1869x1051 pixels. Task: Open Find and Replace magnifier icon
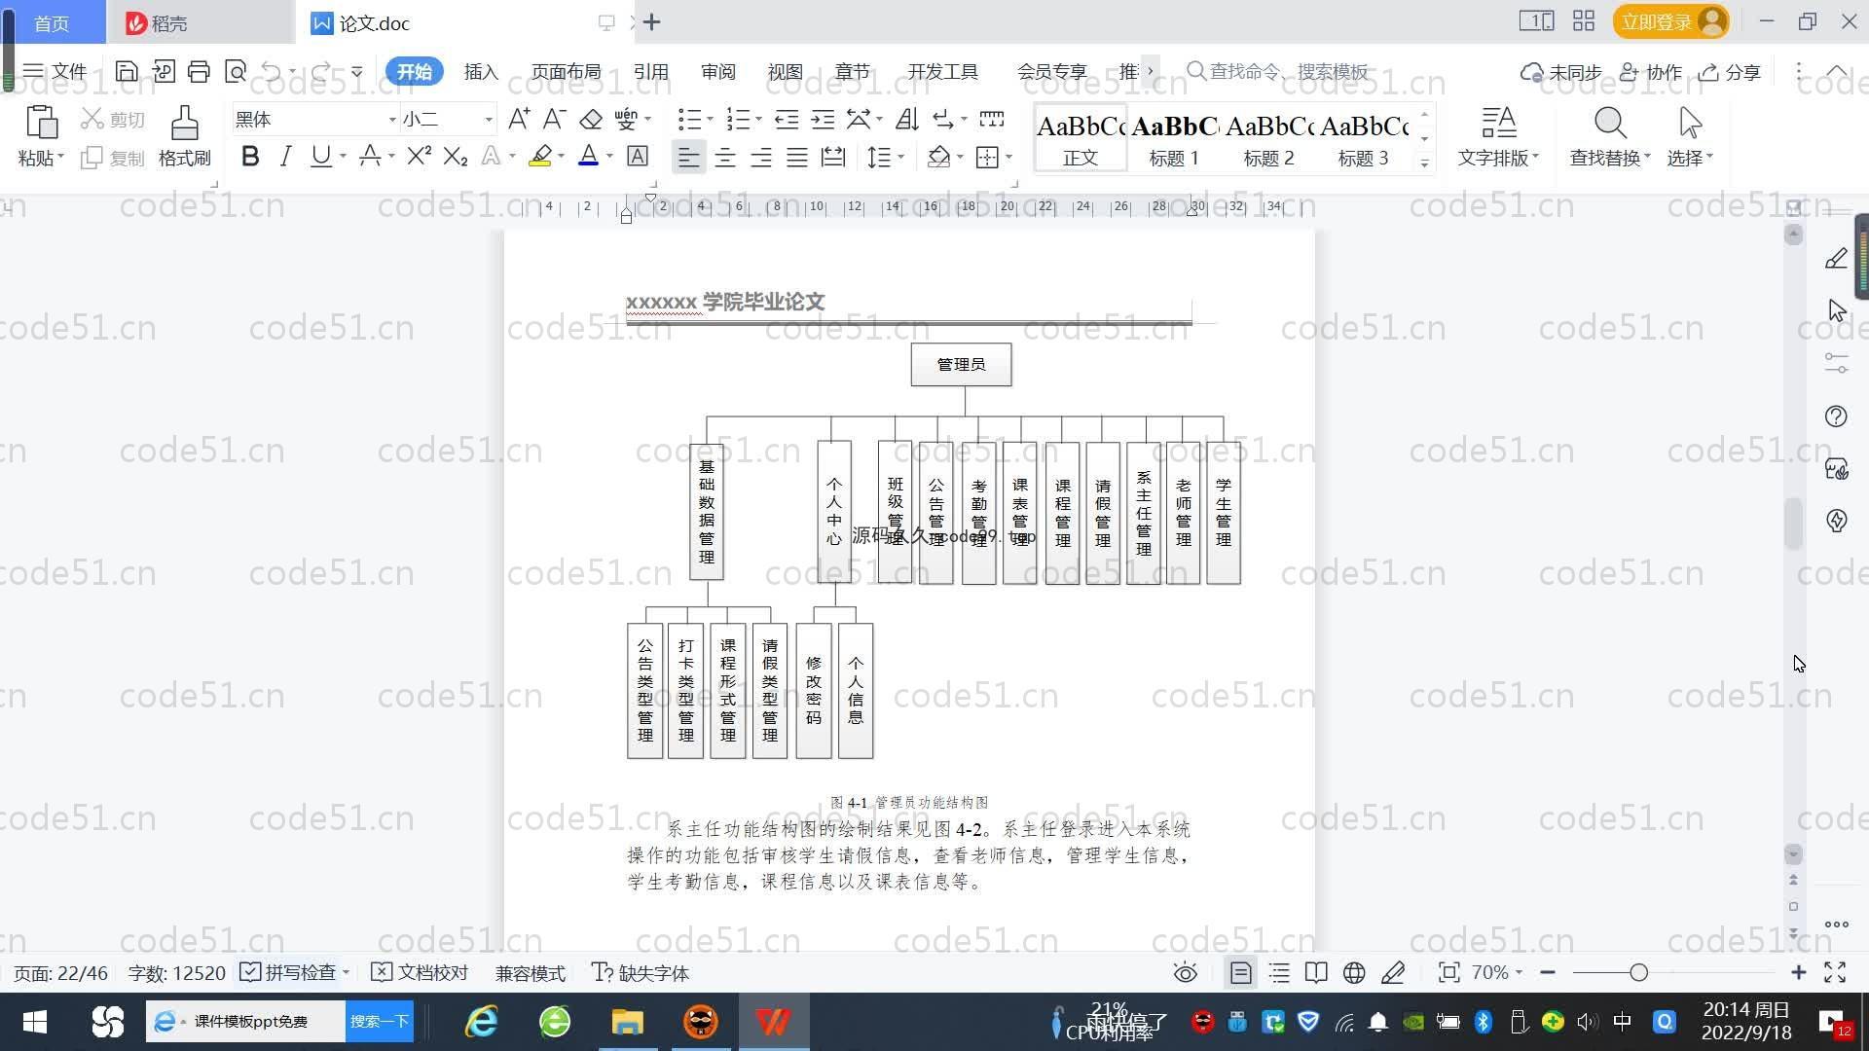1609,125
